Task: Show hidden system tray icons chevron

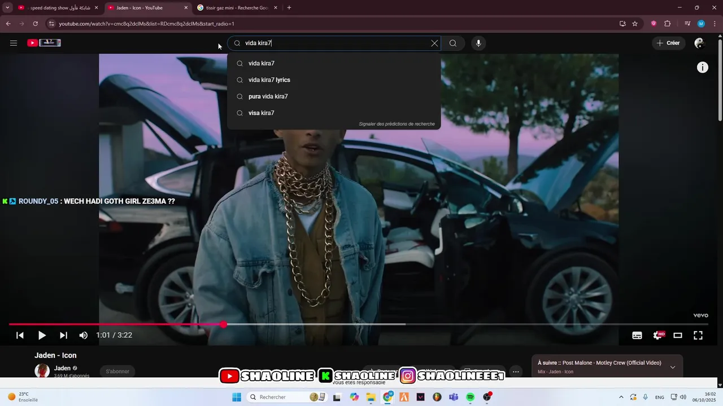Action: pyautogui.click(x=621, y=397)
